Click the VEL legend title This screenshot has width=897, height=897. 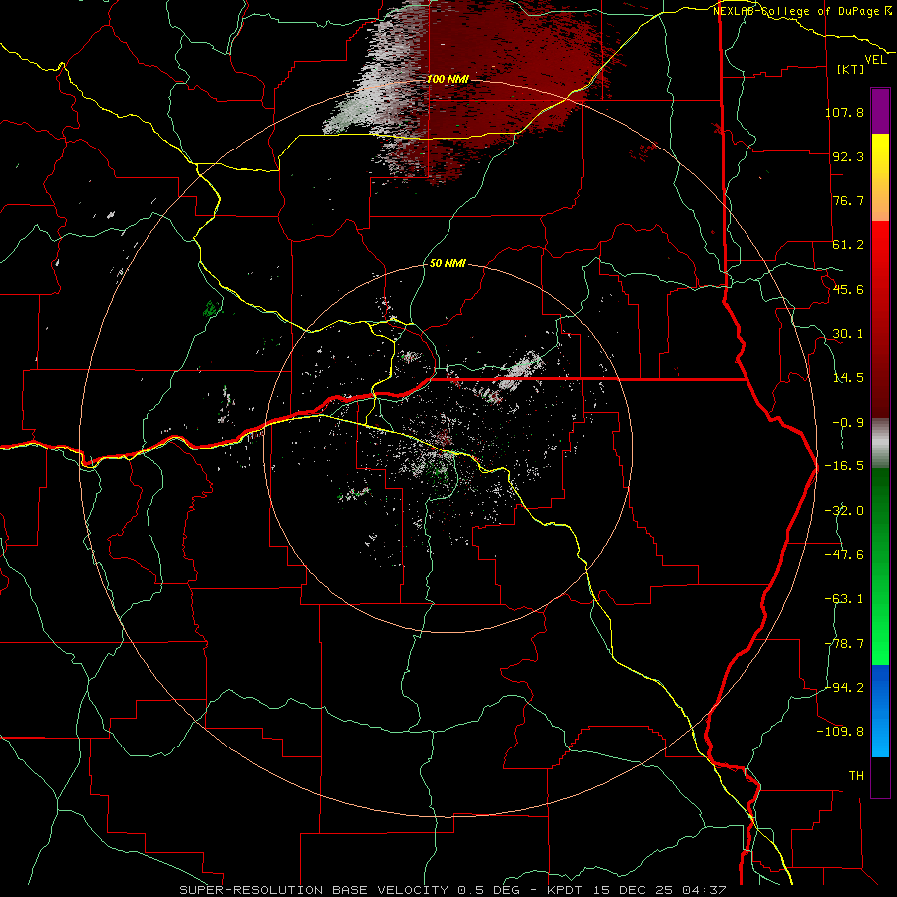875,60
